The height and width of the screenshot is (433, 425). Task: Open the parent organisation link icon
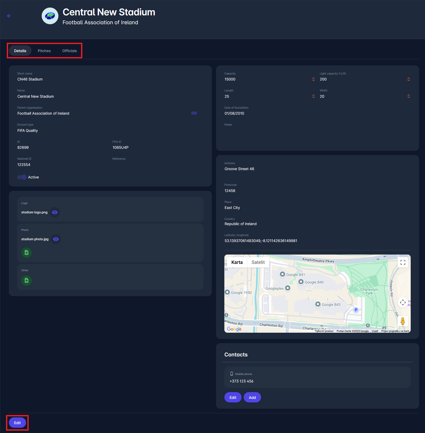click(x=194, y=113)
